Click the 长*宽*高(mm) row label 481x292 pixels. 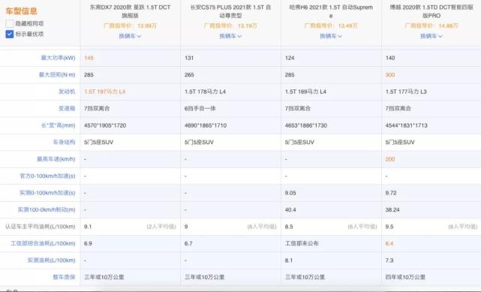tap(59, 125)
